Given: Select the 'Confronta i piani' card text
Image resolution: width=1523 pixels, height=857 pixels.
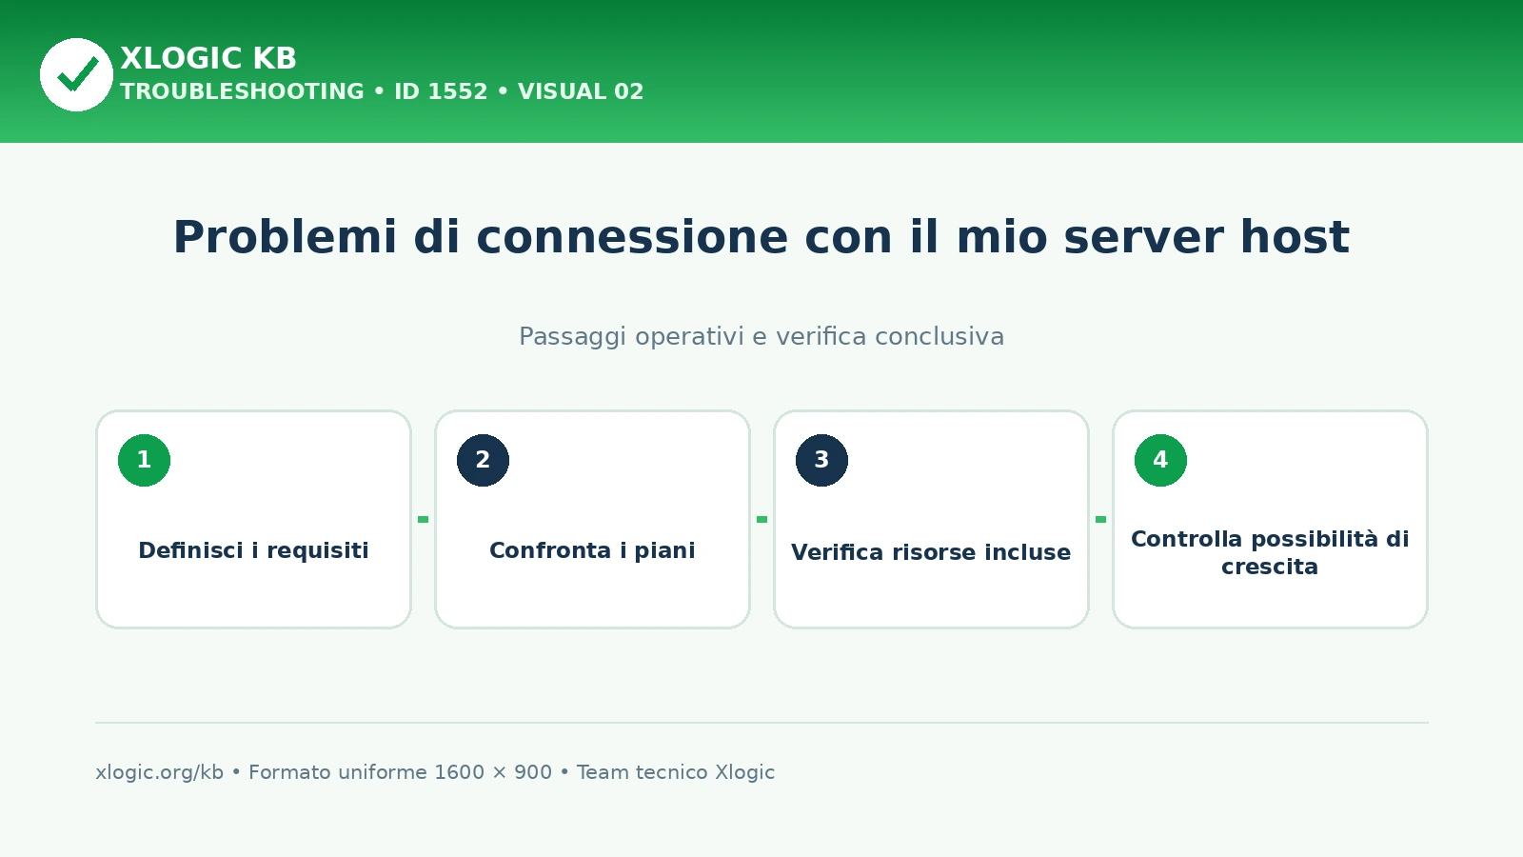Looking at the screenshot, I should [x=592, y=550].
